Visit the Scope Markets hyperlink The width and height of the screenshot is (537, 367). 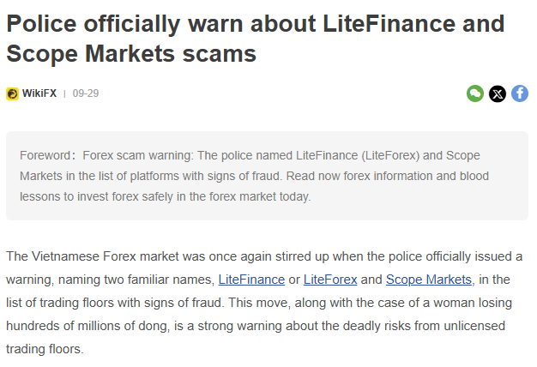point(429,280)
